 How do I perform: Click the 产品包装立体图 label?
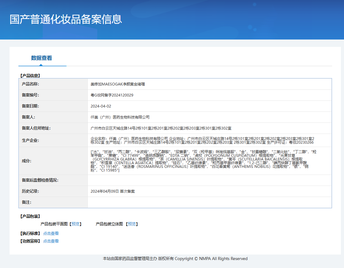click(x=109, y=224)
